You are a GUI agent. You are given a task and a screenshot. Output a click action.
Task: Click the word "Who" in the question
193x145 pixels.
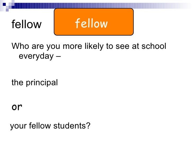tap(20, 46)
